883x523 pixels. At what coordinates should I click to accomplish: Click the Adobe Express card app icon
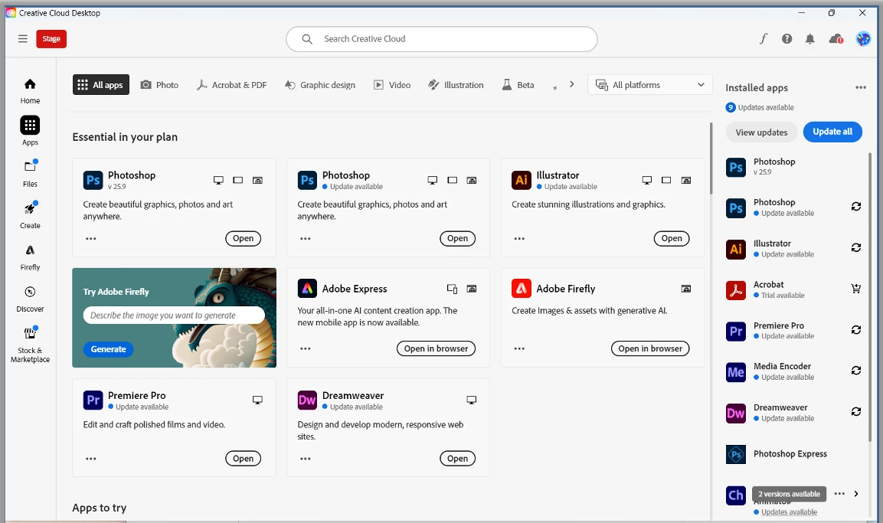coord(307,289)
